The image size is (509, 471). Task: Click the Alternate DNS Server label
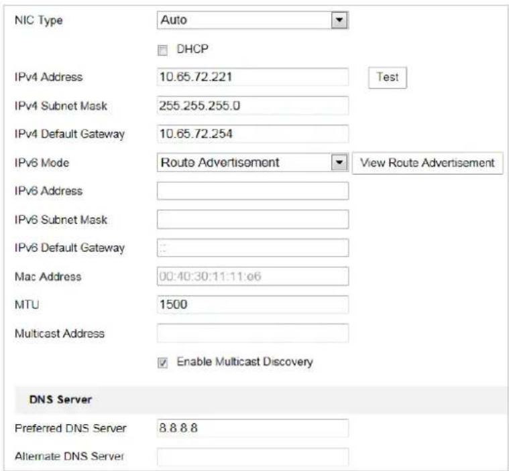70,456
